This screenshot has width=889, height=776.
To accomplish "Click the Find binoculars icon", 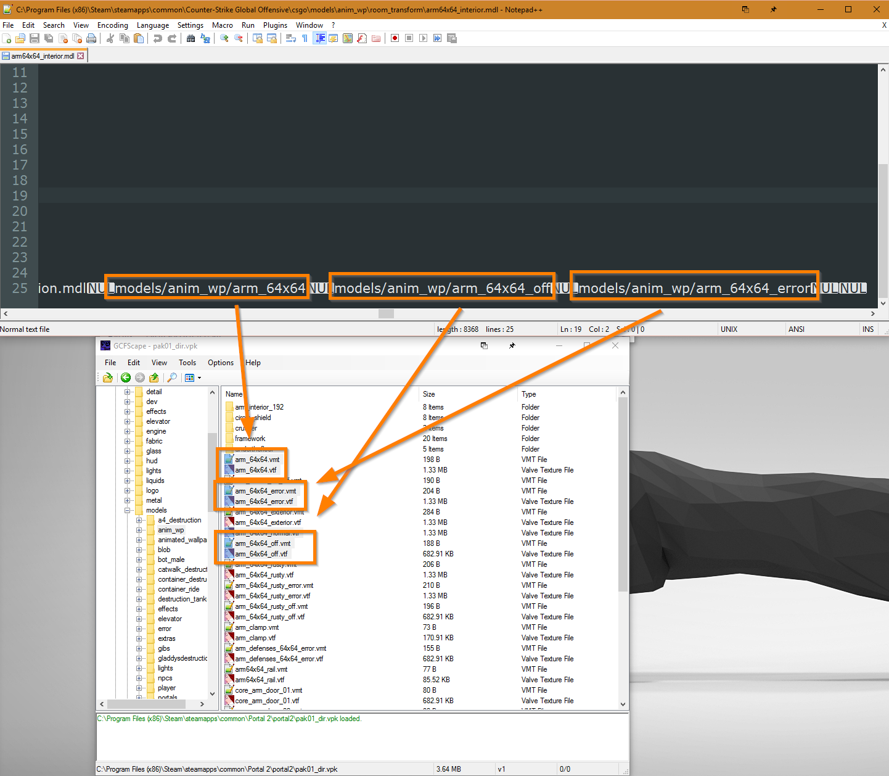I will click(x=191, y=38).
